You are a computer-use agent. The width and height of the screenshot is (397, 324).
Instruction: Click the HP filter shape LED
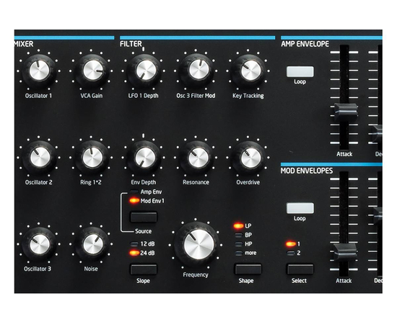click(x=238, y=244)
